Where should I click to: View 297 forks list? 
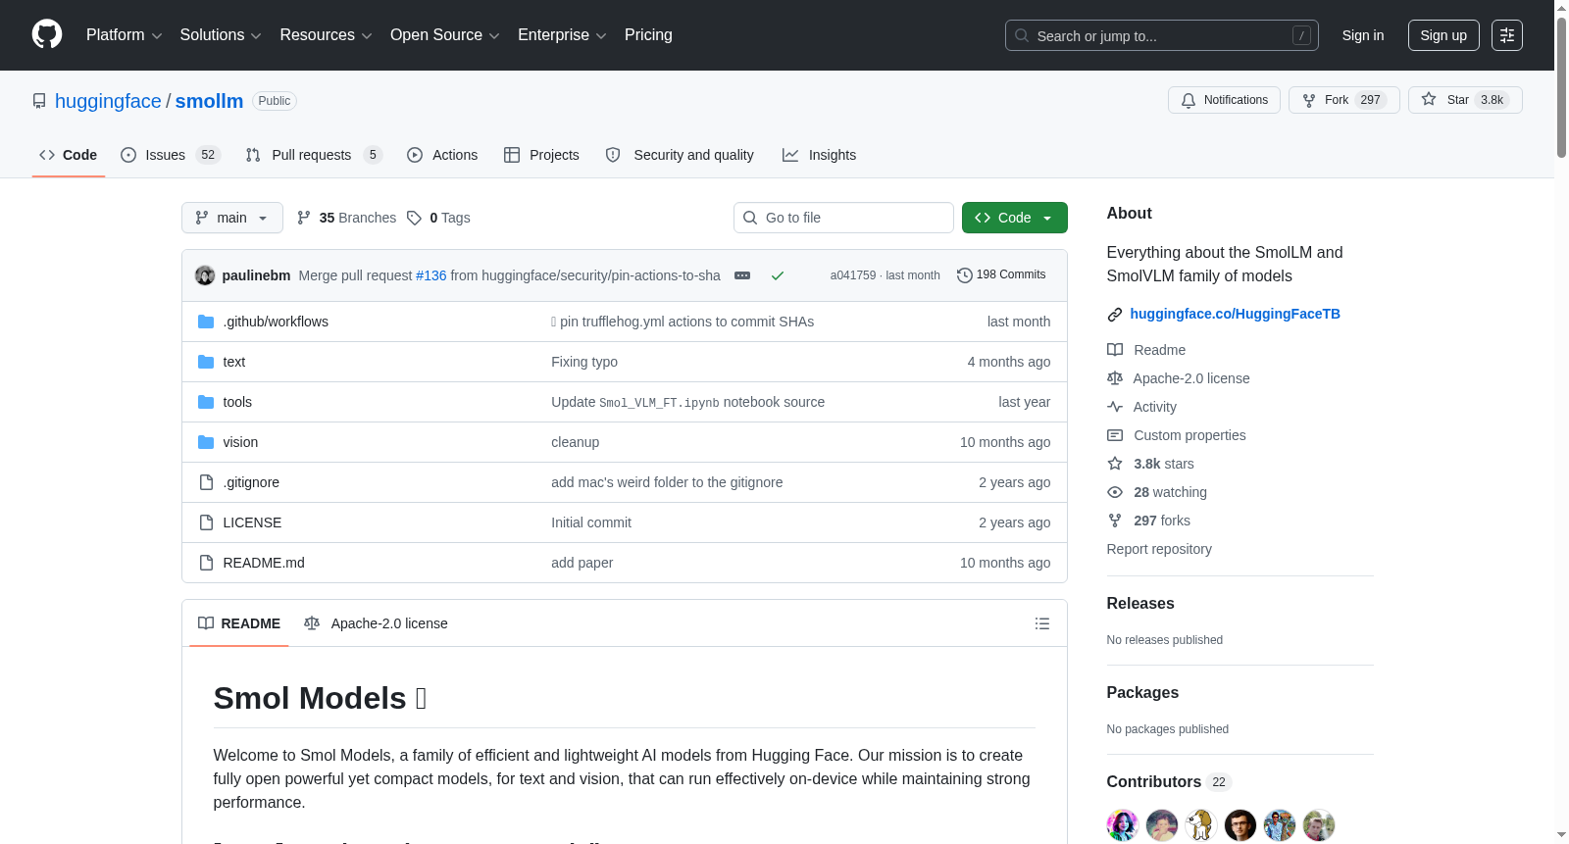pos(1149,521)
